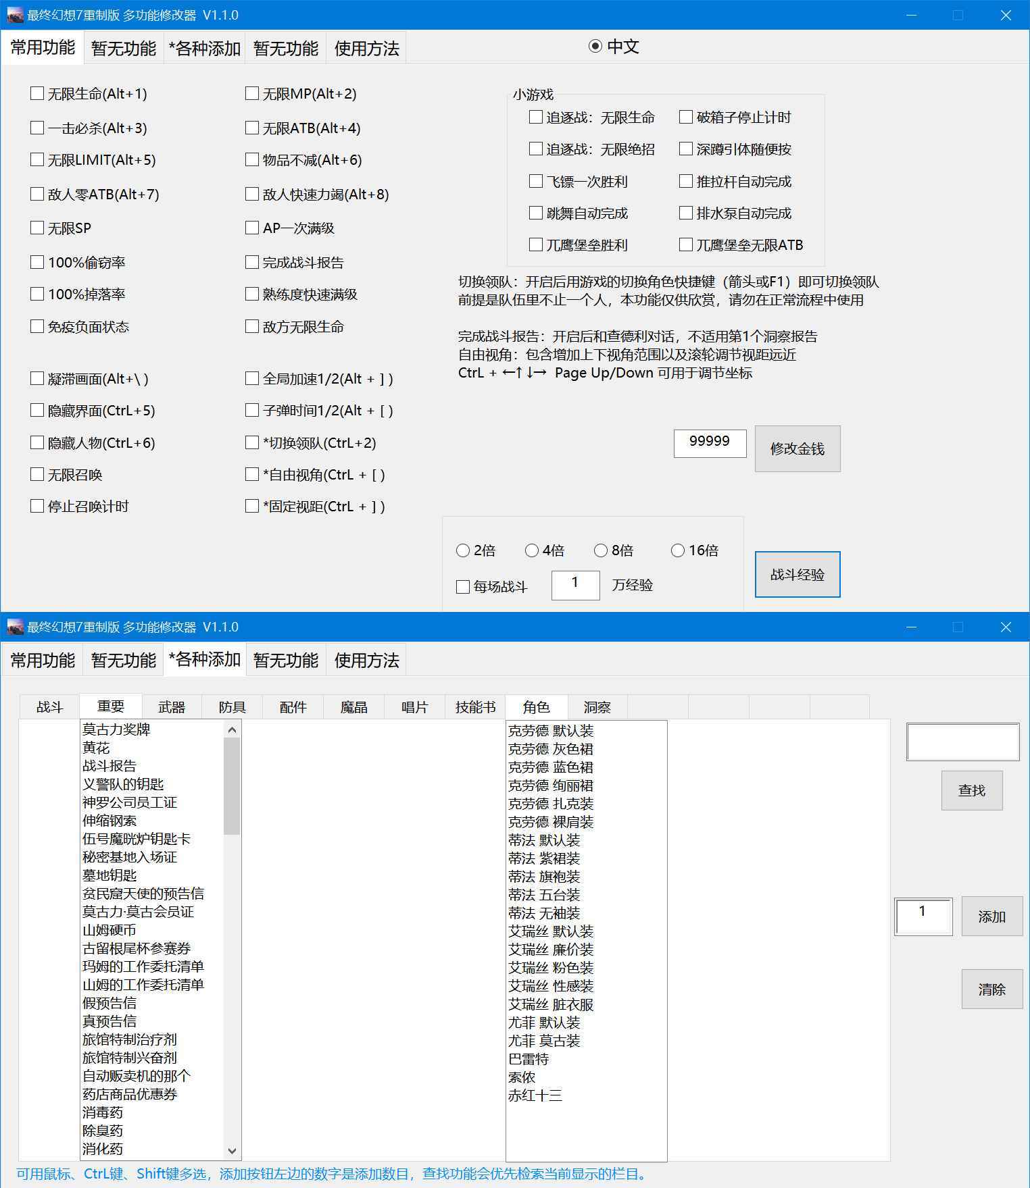This screenshot has width=1030, height=1188.
Task: Click the 添加 button
Action: tap(991, 917)
